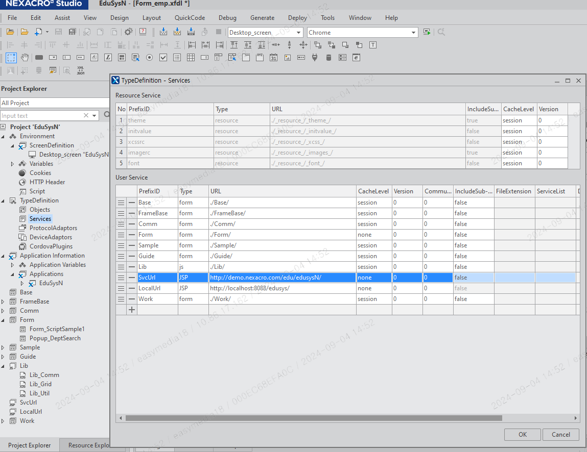
Task: Select the Dataset cylinder icon
Action: click(328, 58)
